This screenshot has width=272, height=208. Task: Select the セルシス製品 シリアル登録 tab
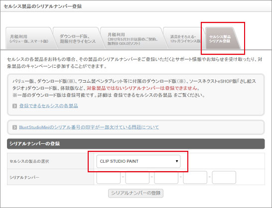[x=222, y=38]
